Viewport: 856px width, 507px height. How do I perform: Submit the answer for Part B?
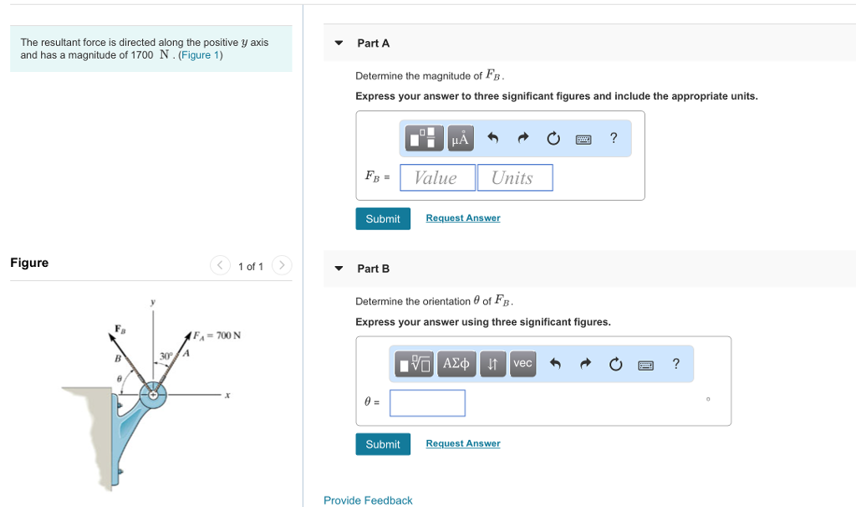click(x=383, y=443)
